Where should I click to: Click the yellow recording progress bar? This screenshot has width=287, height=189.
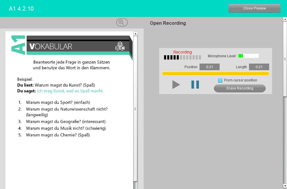pos(215,74)
